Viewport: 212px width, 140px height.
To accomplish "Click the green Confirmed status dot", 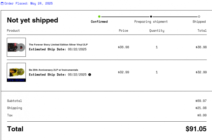I will coord(99,17).
